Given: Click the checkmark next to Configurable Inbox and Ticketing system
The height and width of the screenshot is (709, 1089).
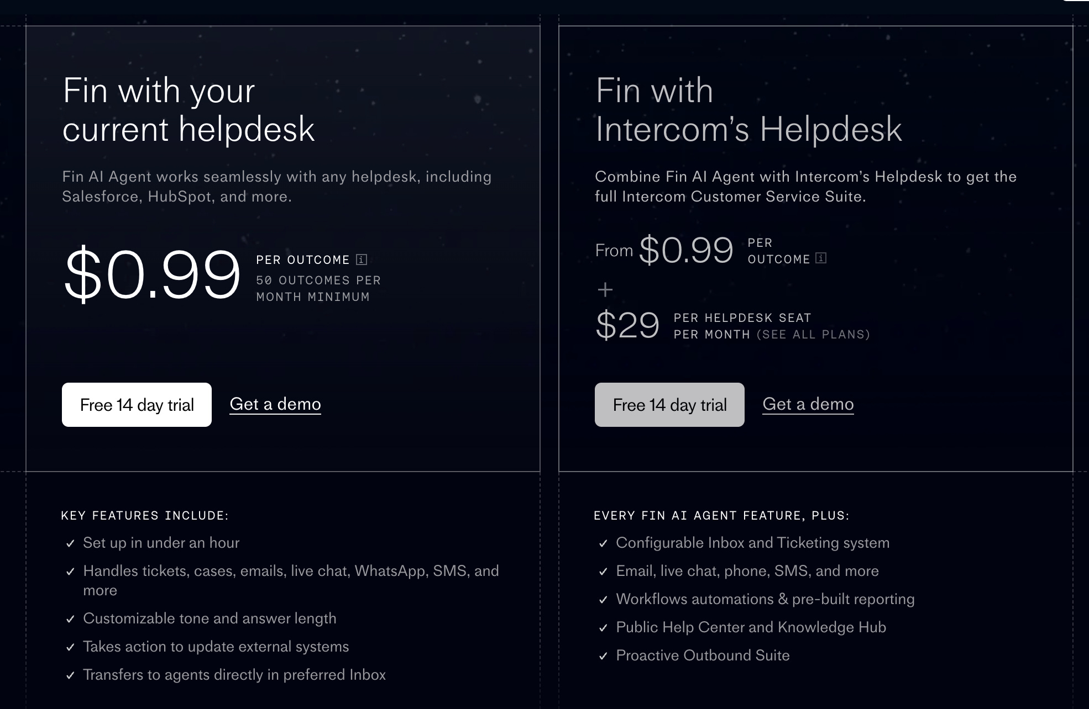Looking at the screenshot, I should (603, 543).
